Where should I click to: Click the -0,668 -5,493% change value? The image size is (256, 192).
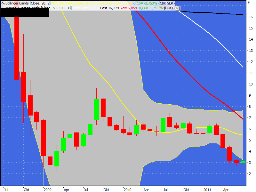(150, 8)
